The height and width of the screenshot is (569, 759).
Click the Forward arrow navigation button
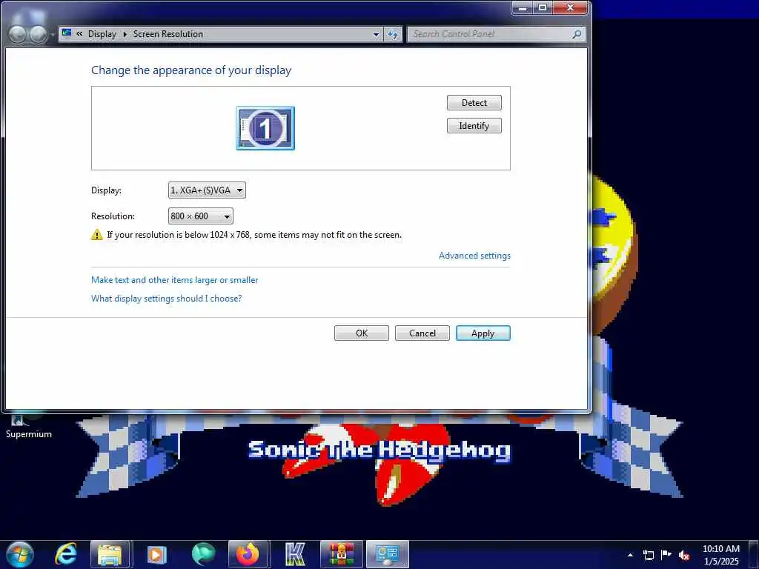pyautogui.click(x=38, y=34)
